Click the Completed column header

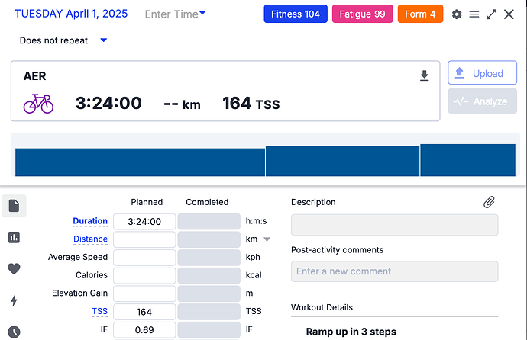click(207, 202)
